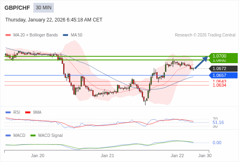Click the Jan 21 axis label
Viewport: 239px width, 162px height.
click(x=107, y=156)
